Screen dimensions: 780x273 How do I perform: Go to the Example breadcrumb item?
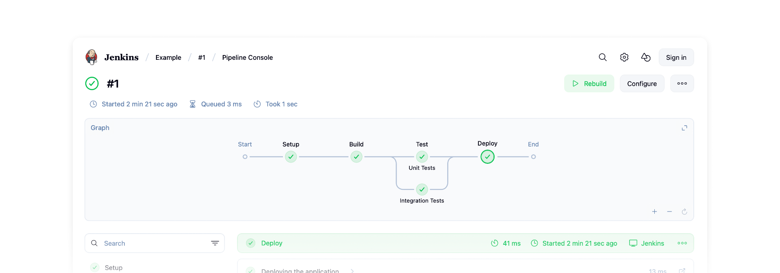168,57
